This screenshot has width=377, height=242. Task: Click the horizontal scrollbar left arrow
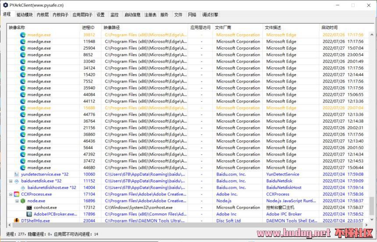10,225
